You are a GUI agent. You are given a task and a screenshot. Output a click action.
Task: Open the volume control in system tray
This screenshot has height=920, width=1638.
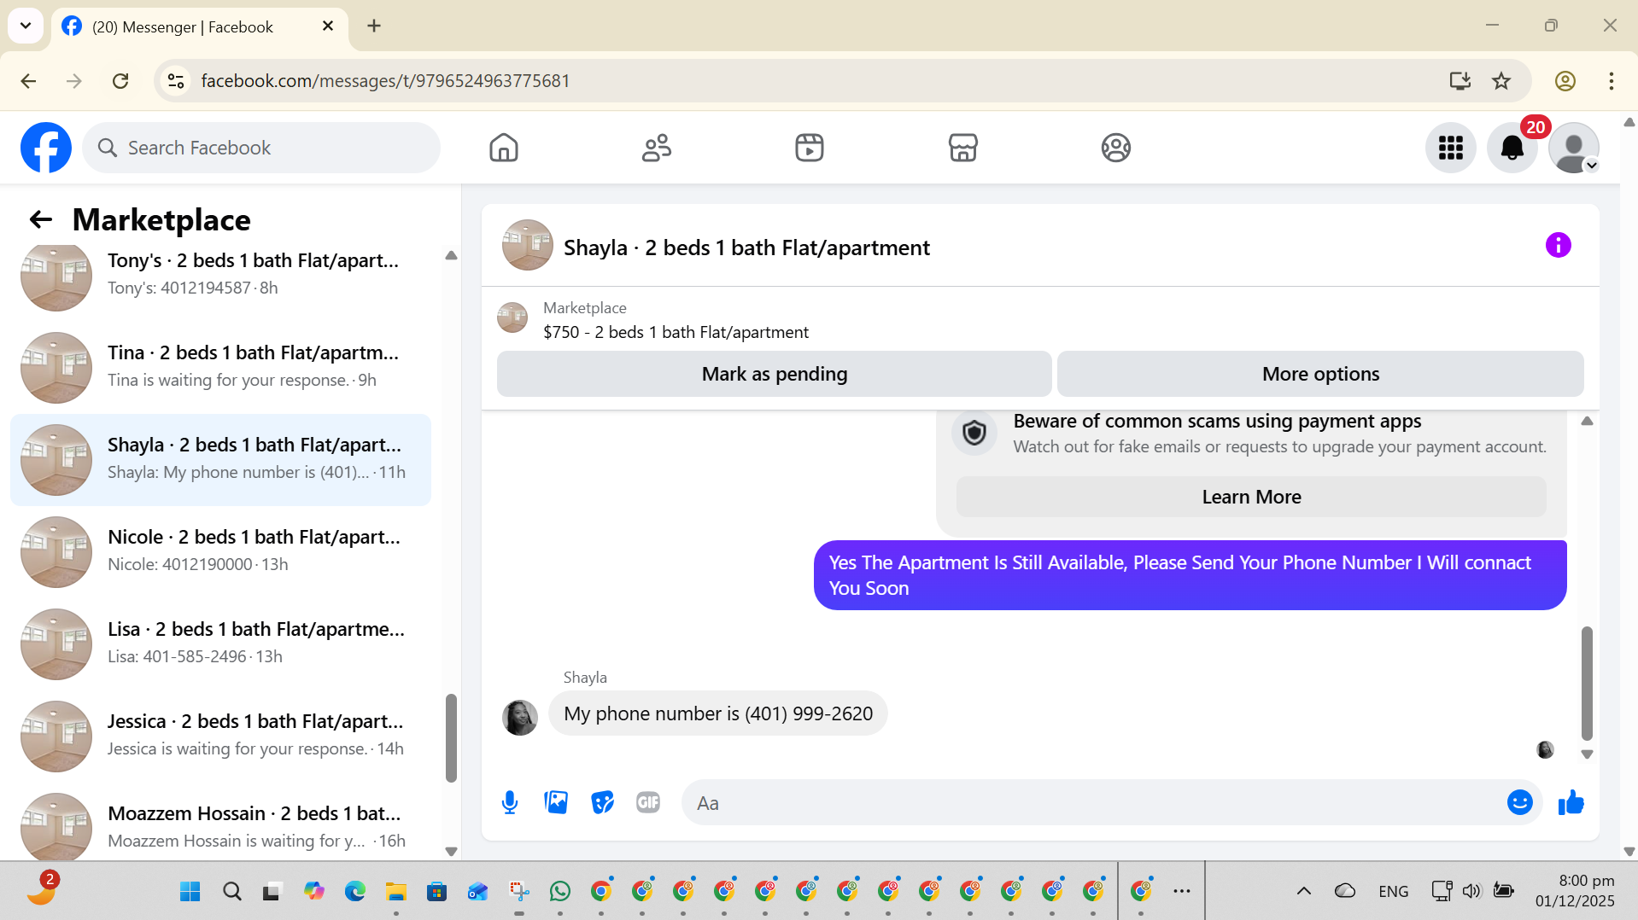[1471, 892]
